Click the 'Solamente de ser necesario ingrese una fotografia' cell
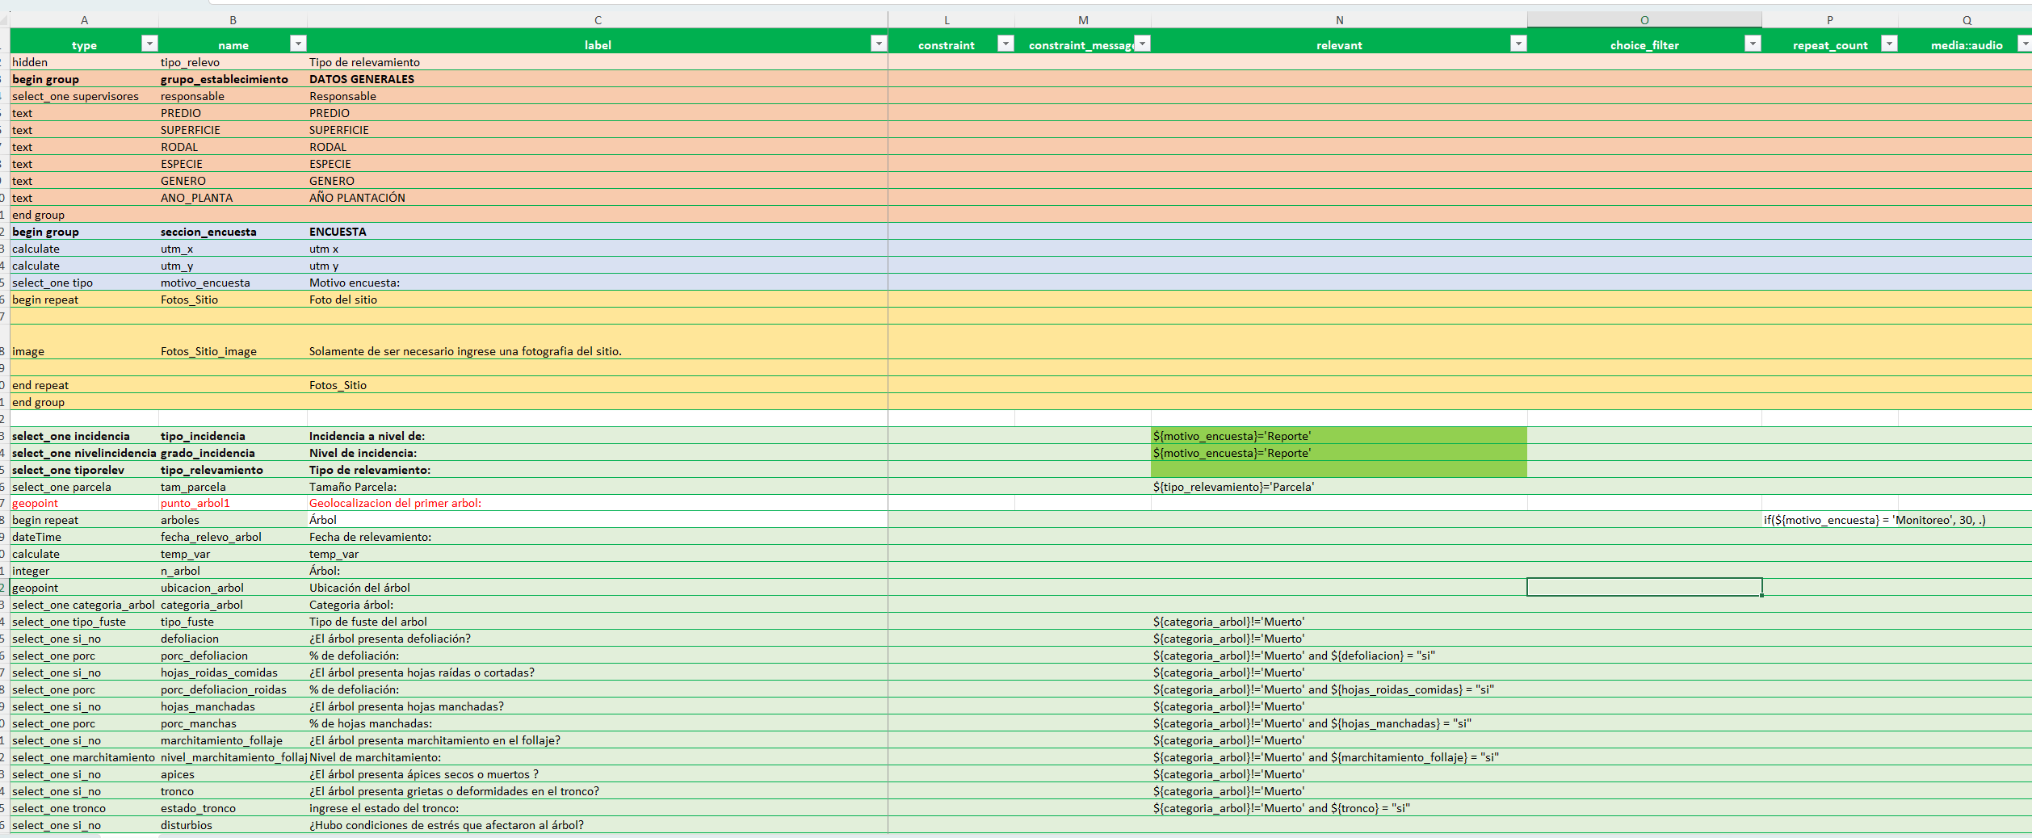Viewport: 2032px width, 838px height. point(598,342)
